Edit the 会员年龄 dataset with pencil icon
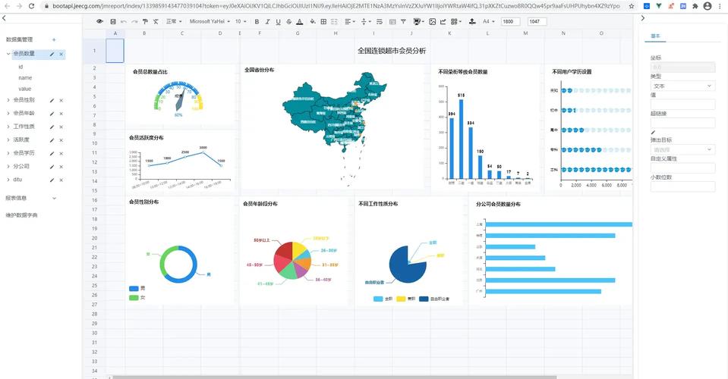Screen dimensions: 728x379 point(52,114)
